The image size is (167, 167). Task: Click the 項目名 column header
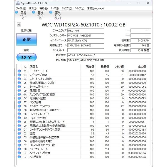[54, 67]
